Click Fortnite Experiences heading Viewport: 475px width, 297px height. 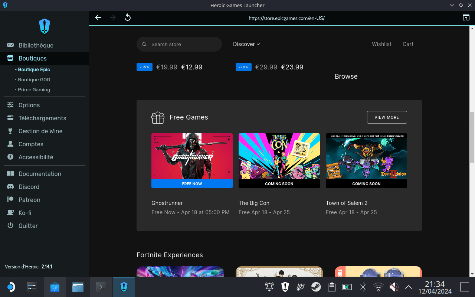point(170,255)
